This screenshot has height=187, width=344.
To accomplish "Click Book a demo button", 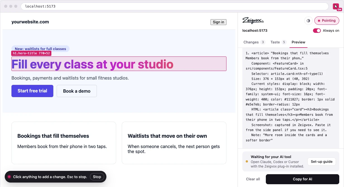I will point(77,91).
